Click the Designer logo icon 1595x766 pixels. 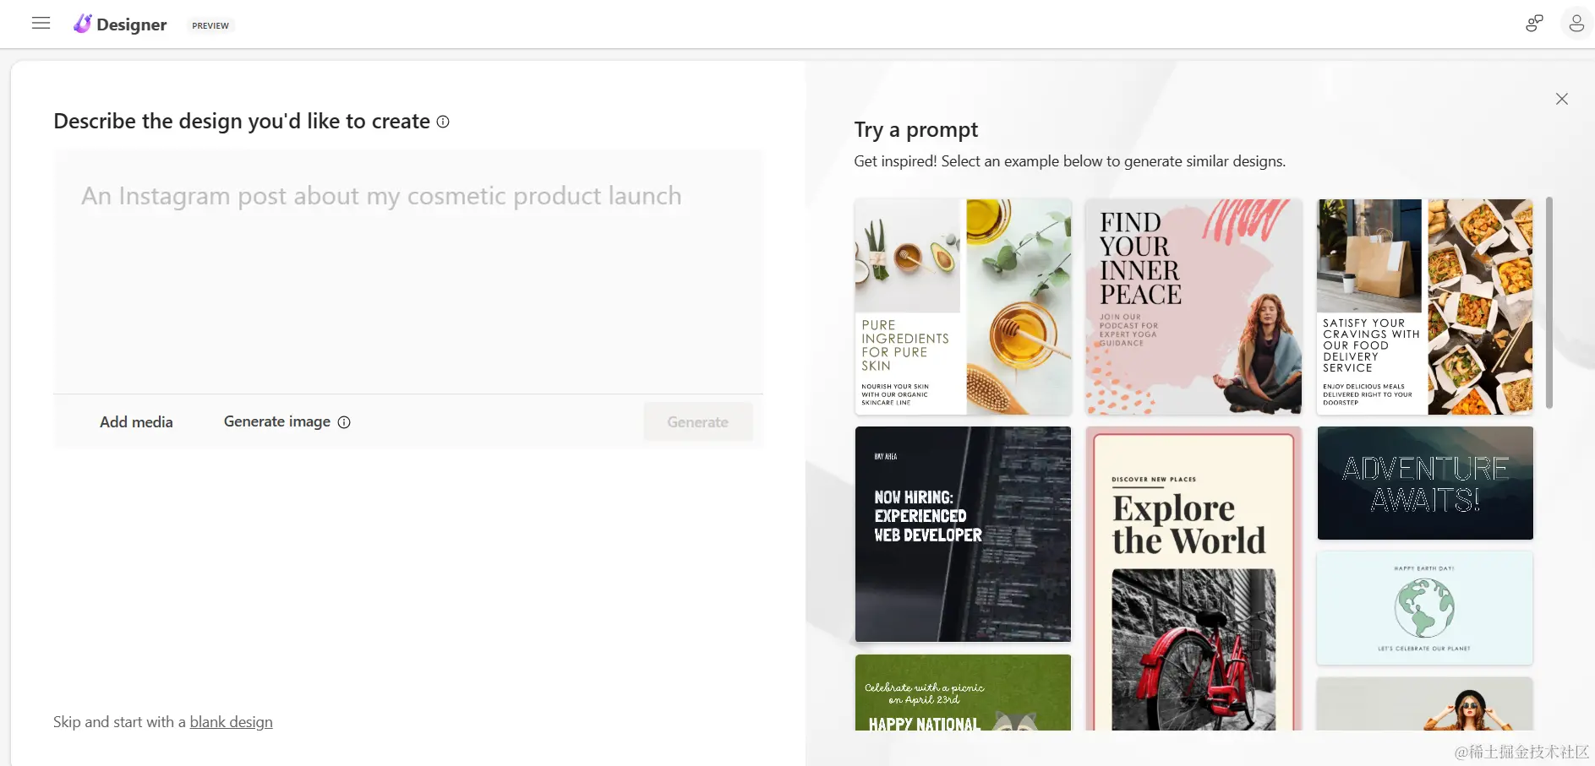click(x=82, y=24)
